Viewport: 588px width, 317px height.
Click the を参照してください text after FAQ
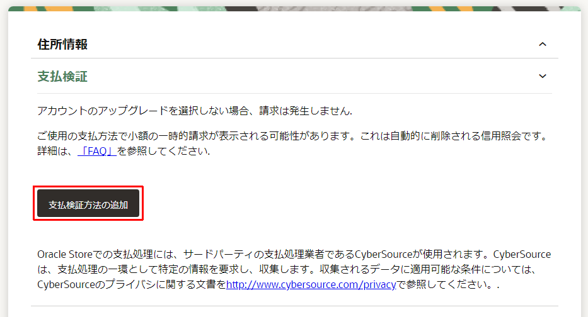click(163, 151)
